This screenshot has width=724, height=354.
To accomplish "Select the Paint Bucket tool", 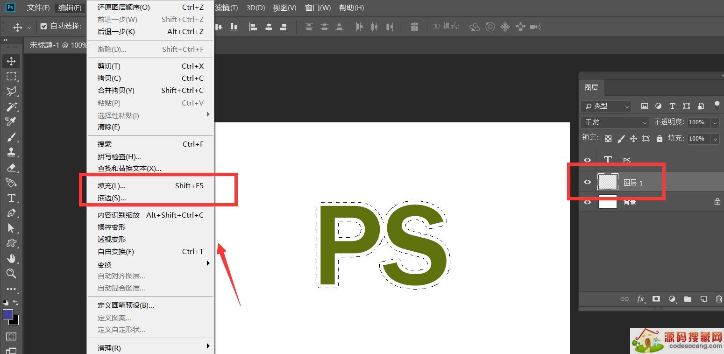I will tap(11, 183).
